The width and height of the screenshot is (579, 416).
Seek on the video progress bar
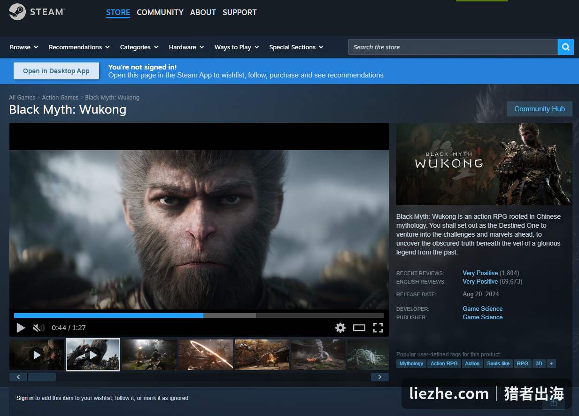click(x=199, y=316)
